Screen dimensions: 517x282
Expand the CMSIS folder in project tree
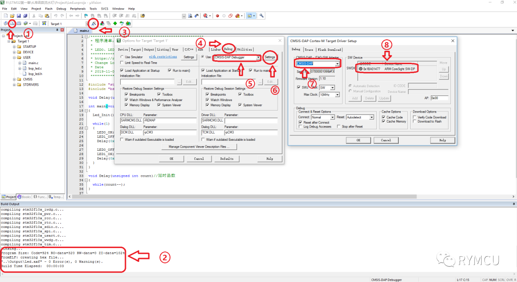click(14, 79)
